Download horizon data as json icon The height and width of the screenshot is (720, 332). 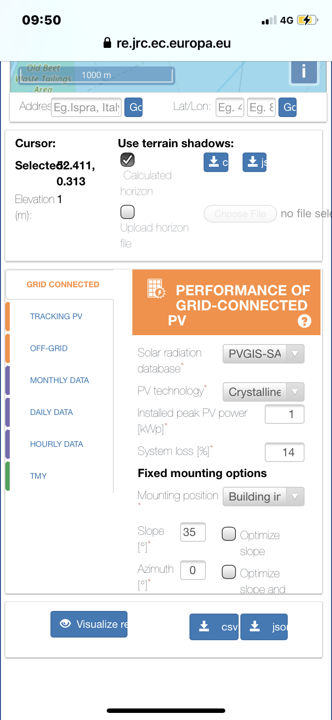coord(255,162)
